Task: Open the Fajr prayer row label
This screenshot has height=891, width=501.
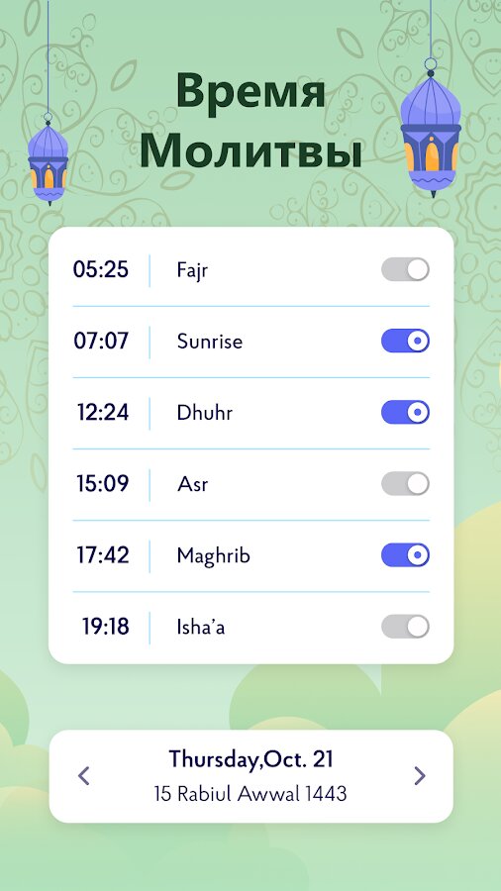Action: point(192,270)
